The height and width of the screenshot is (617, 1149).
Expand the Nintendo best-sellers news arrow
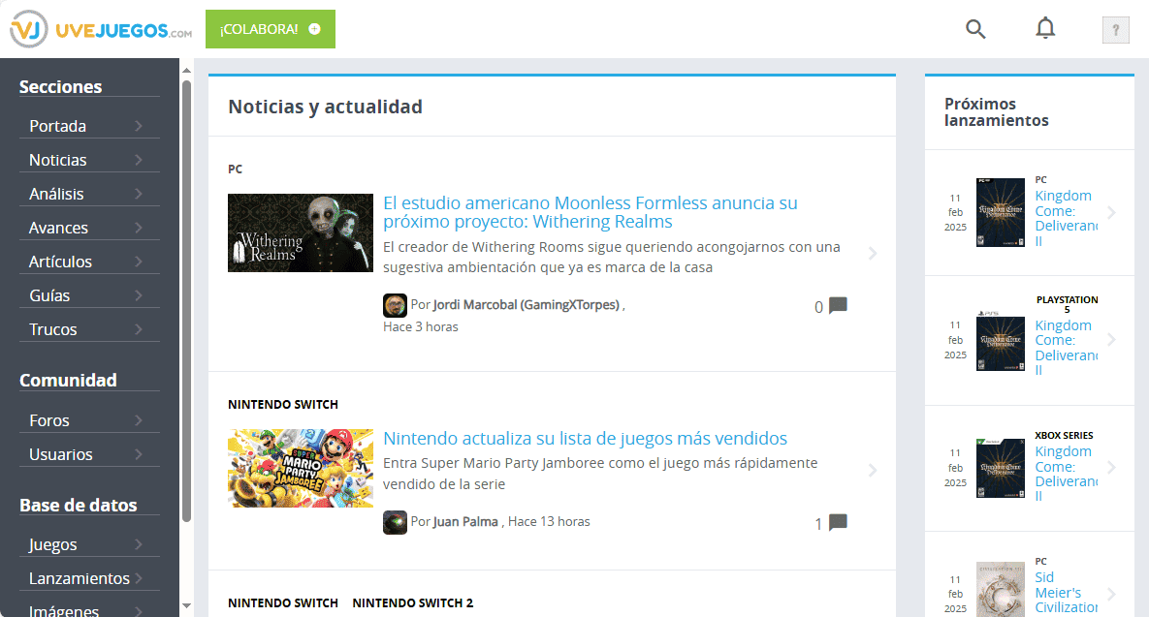click(873, 471)
